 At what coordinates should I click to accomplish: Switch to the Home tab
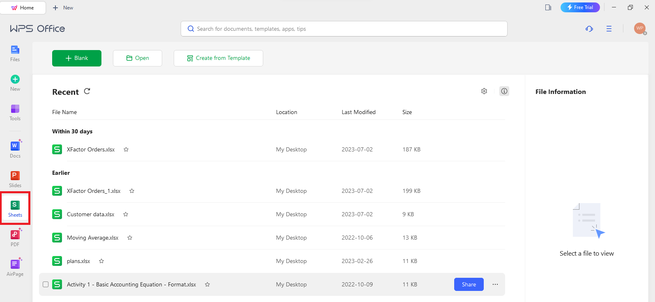[23, 7]
